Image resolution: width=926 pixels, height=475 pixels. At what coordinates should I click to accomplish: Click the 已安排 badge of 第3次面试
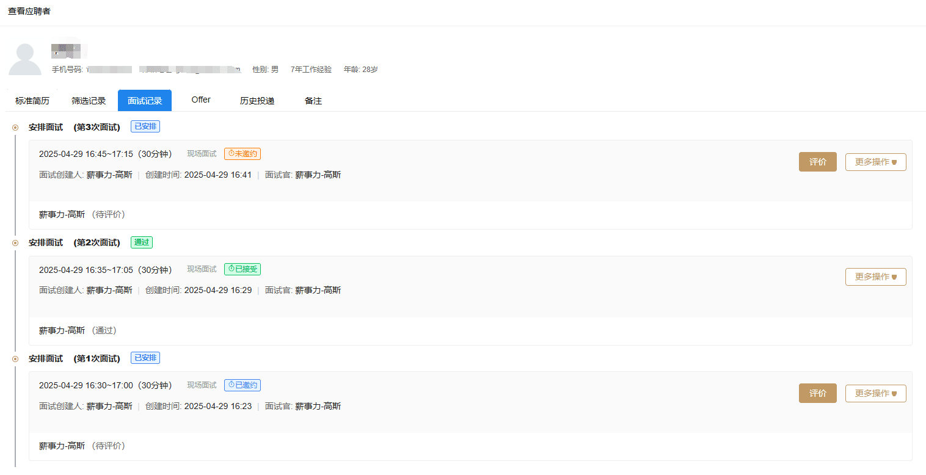click(145, 126)
